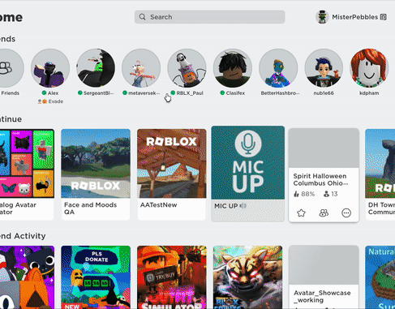Open MisterPebbles profile avatar
395x309 pixels.
322,17
